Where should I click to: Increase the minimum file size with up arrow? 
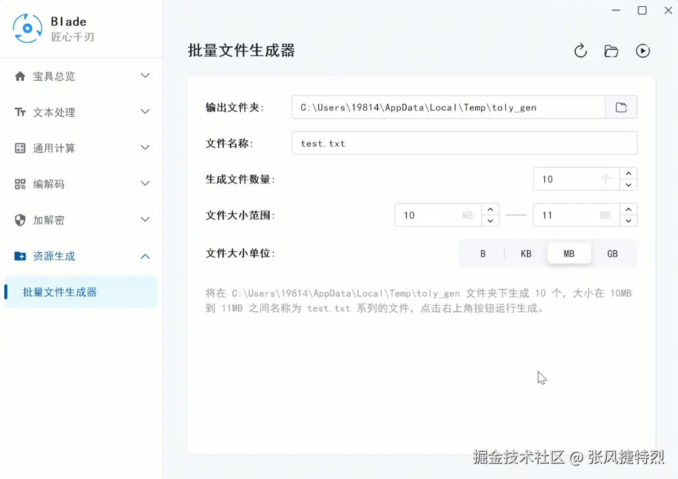coord(490,209)
